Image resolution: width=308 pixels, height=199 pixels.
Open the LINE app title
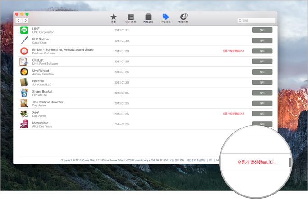[x=36, y=29]
